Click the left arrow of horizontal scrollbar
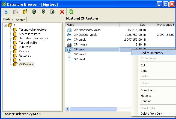Viewport: 176px width, 119px height. (67, 109)
